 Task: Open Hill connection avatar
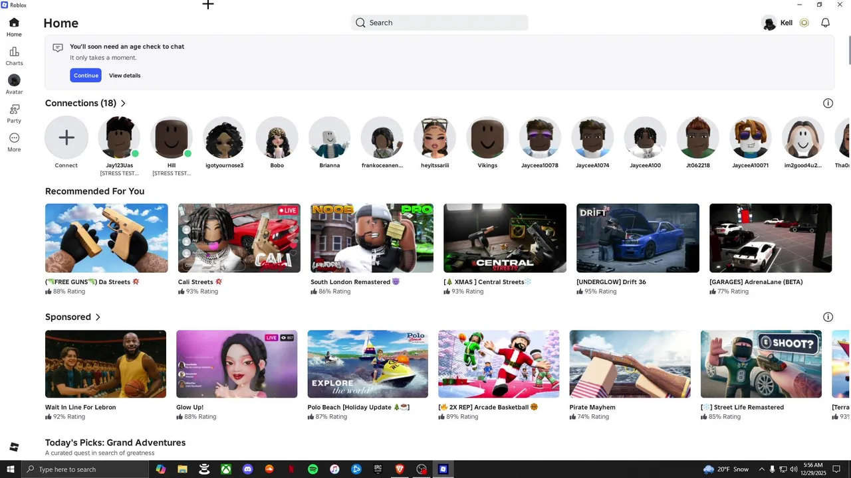[172, 137]
